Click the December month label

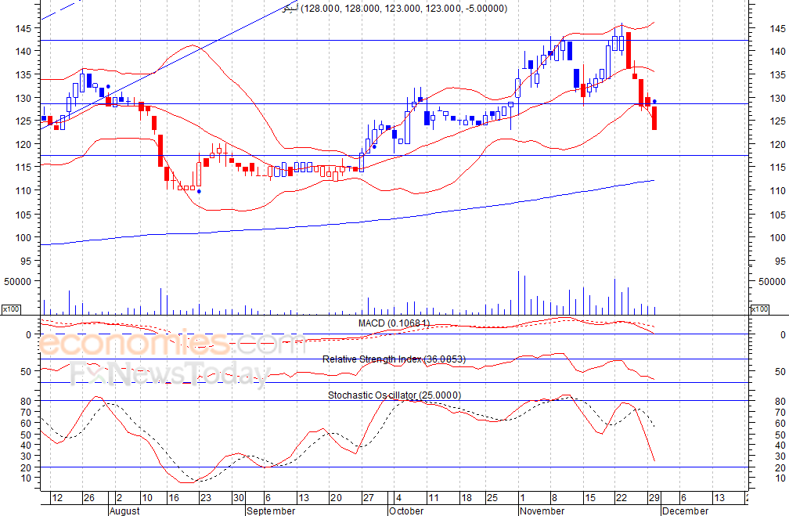686,511
